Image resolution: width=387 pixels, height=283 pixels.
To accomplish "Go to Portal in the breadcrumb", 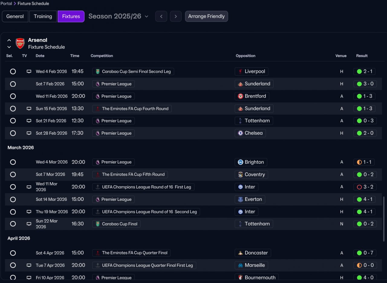I will 6,4.
